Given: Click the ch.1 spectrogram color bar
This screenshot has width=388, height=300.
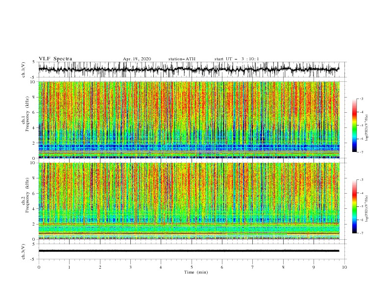Looking at the screenshot, I should point(355,125).
